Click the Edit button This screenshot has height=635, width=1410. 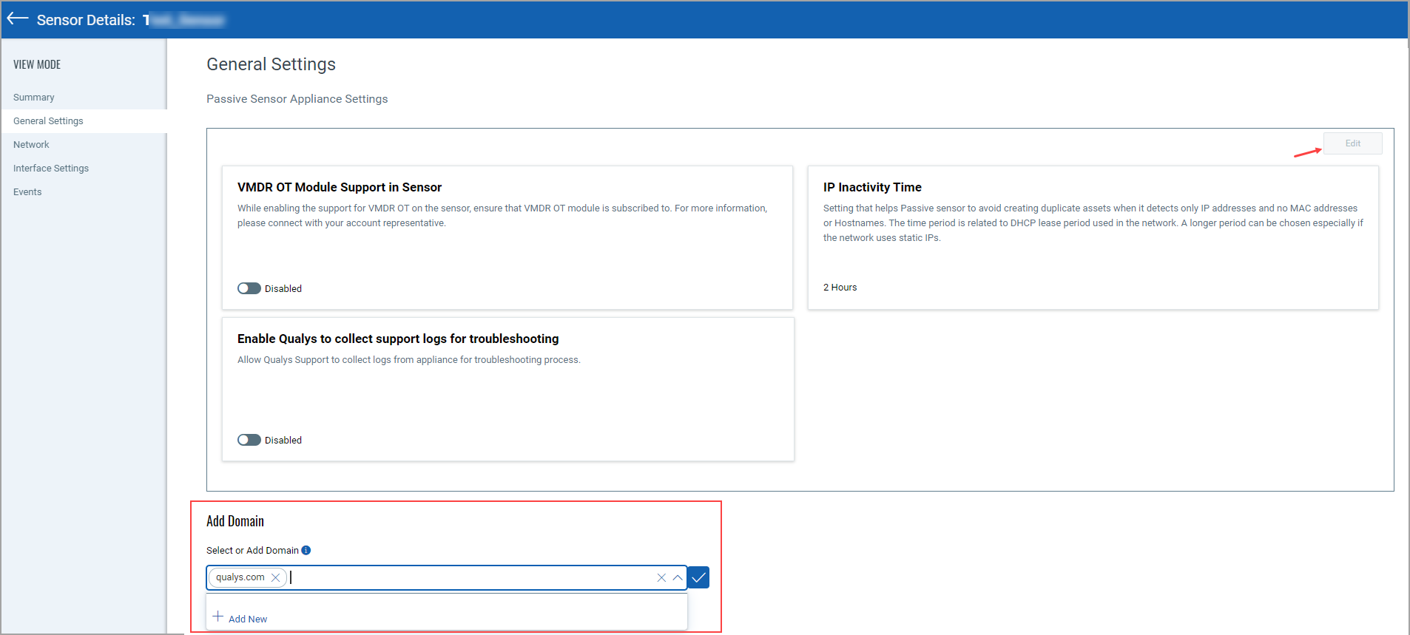[x=1352, y=143]
